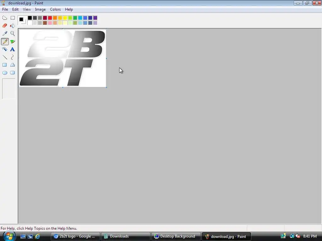
Task: Switch to the Downloads taskbar window
Action: click(x=126, y=236)
